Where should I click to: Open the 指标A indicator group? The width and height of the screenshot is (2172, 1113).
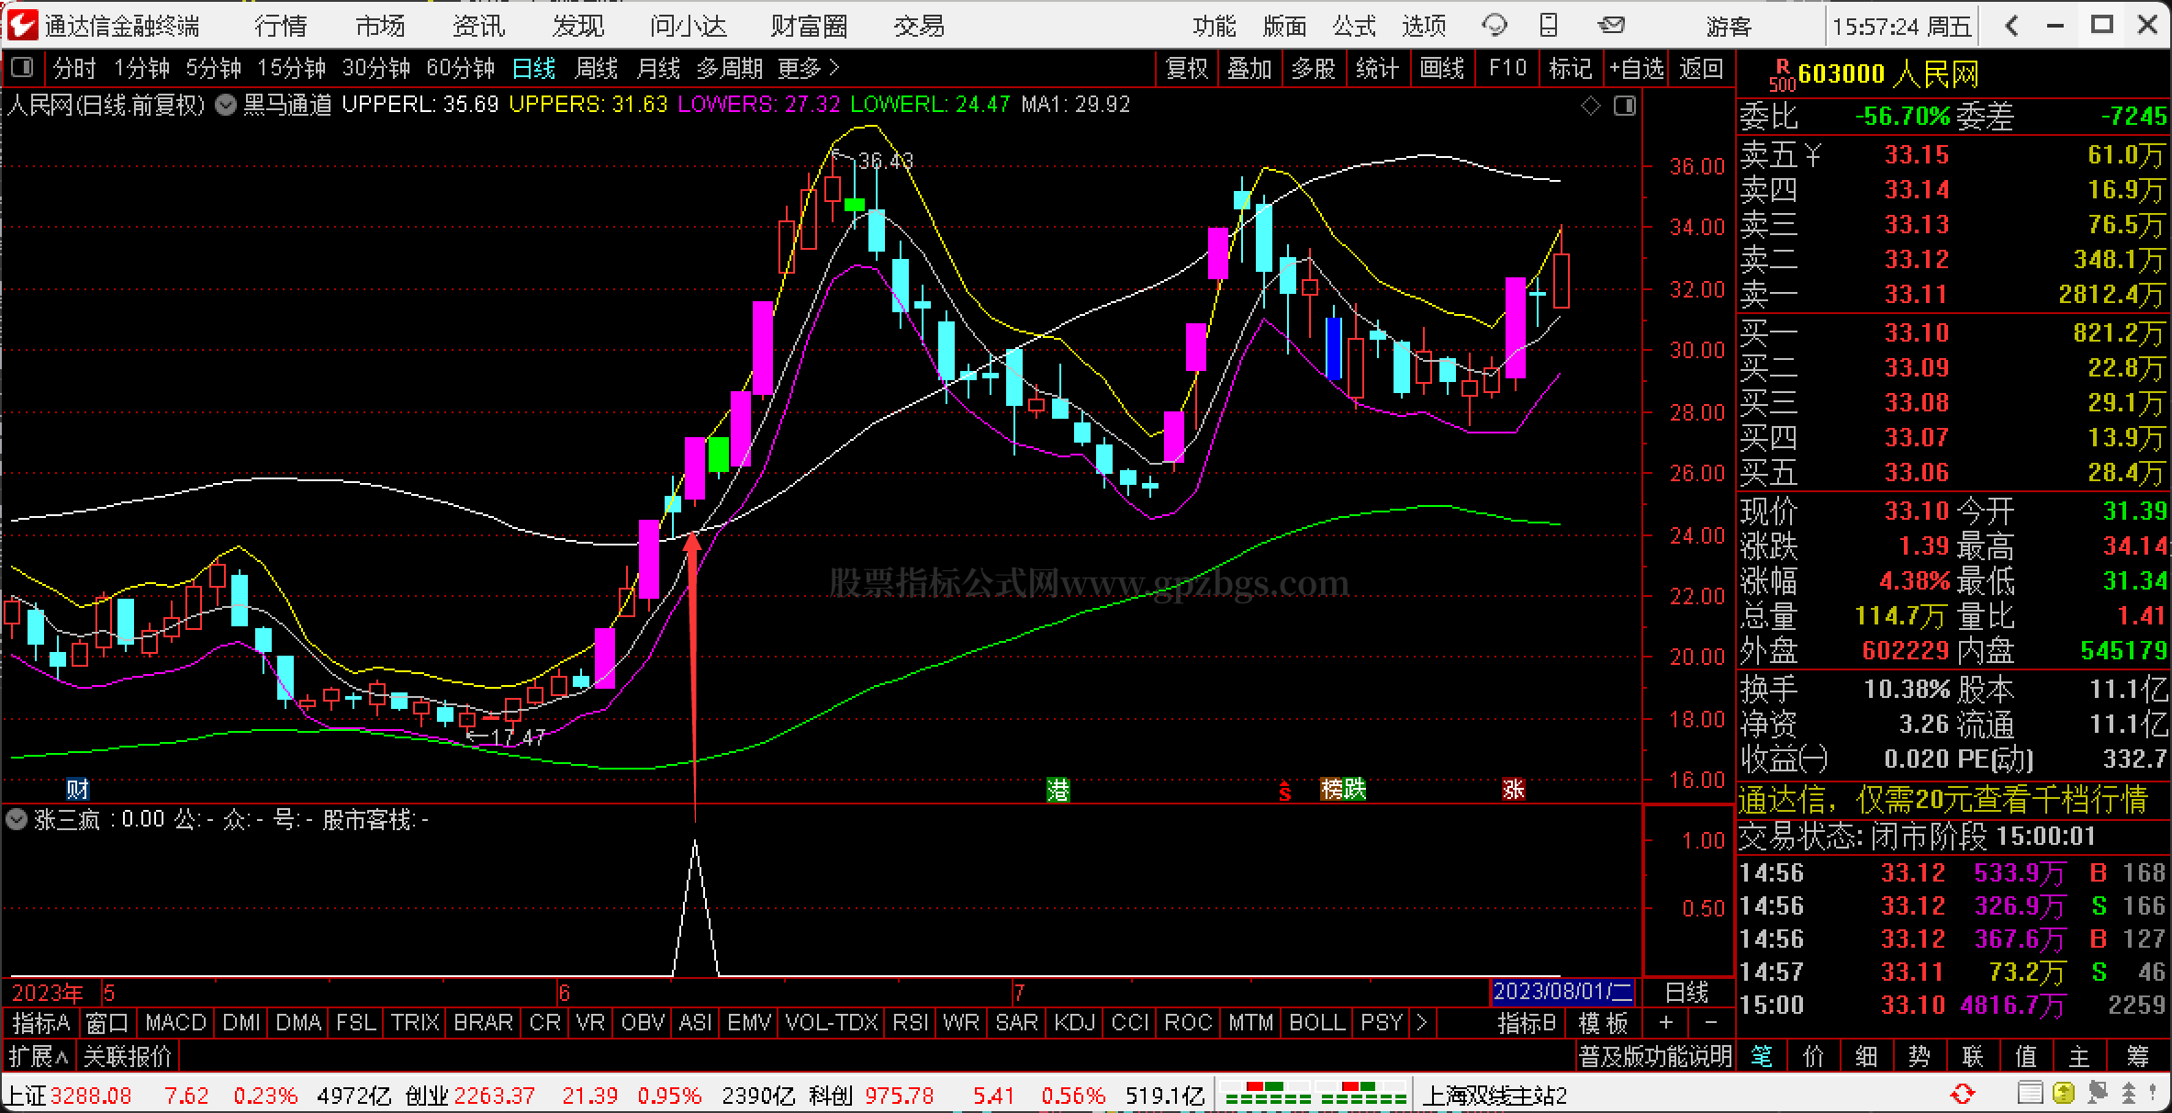click(40, 1022)
